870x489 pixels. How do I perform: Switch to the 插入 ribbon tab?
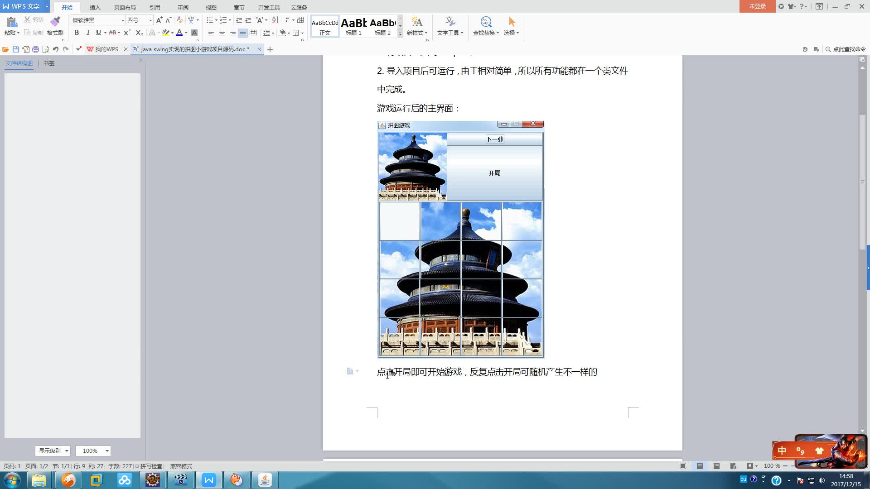95,7
